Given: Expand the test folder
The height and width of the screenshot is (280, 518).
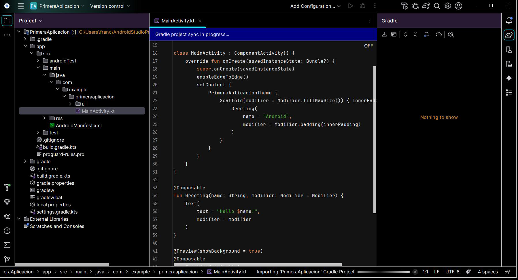Looking at the screenshot, I should [x=38, y=132].
